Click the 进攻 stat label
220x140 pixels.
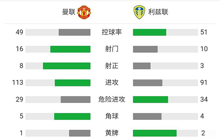tap(112, 82)
